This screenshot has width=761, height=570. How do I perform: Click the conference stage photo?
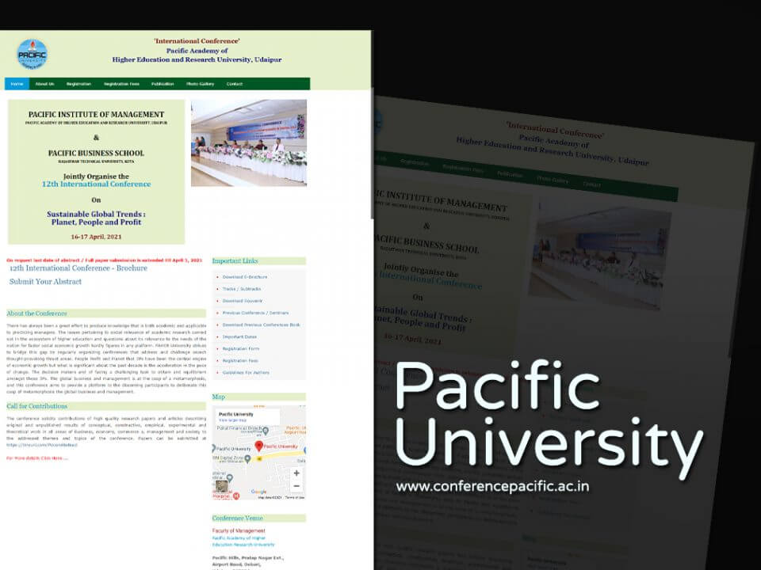point(248,143)
